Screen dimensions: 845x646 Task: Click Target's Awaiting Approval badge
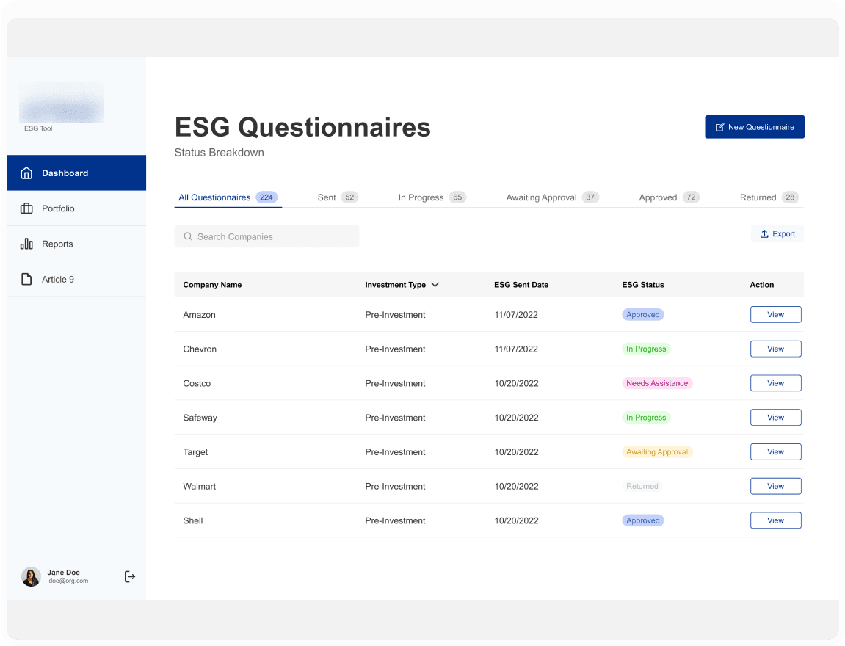[657, 451]
